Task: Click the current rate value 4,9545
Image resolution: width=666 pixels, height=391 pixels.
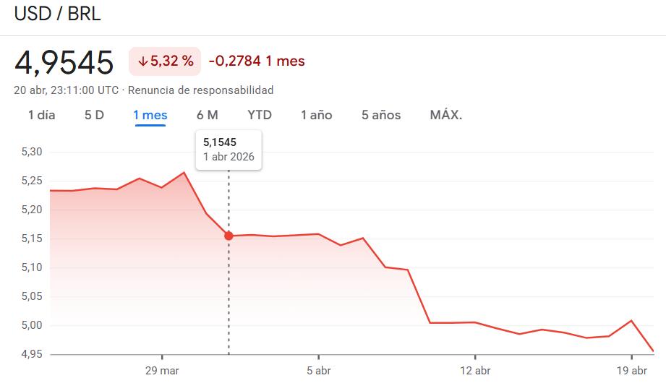Action: coord(64,62)
